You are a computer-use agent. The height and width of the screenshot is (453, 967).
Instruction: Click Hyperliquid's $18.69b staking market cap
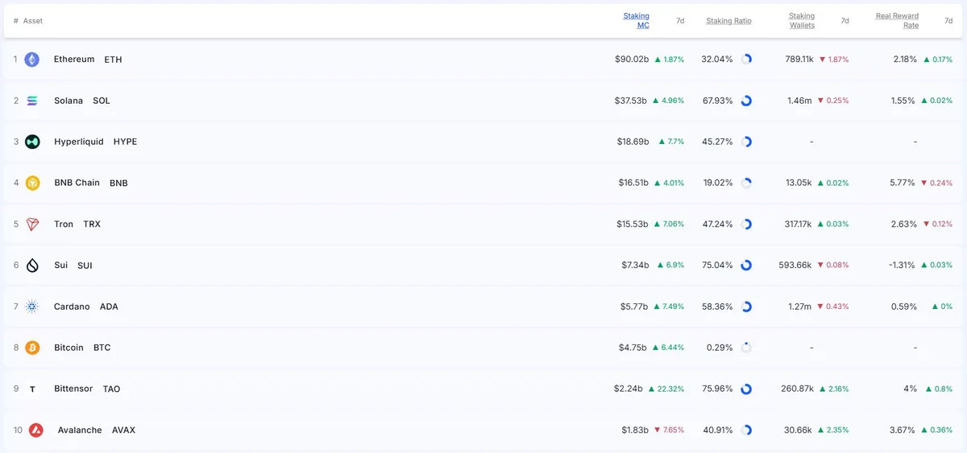coord(633,142)
